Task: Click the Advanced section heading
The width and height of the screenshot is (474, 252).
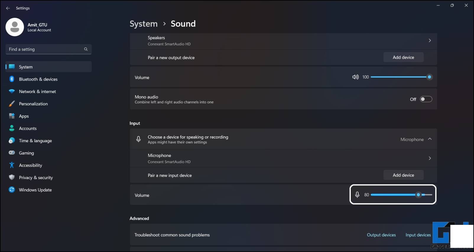Action: pyautogui.click(x=139, y=218)
